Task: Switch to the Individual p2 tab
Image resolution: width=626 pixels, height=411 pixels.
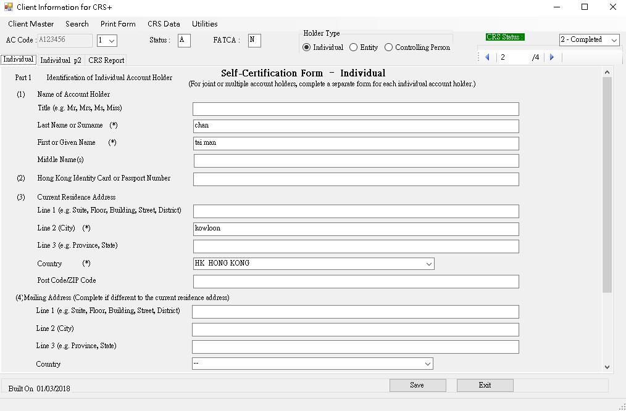Action: pos(61,60)
